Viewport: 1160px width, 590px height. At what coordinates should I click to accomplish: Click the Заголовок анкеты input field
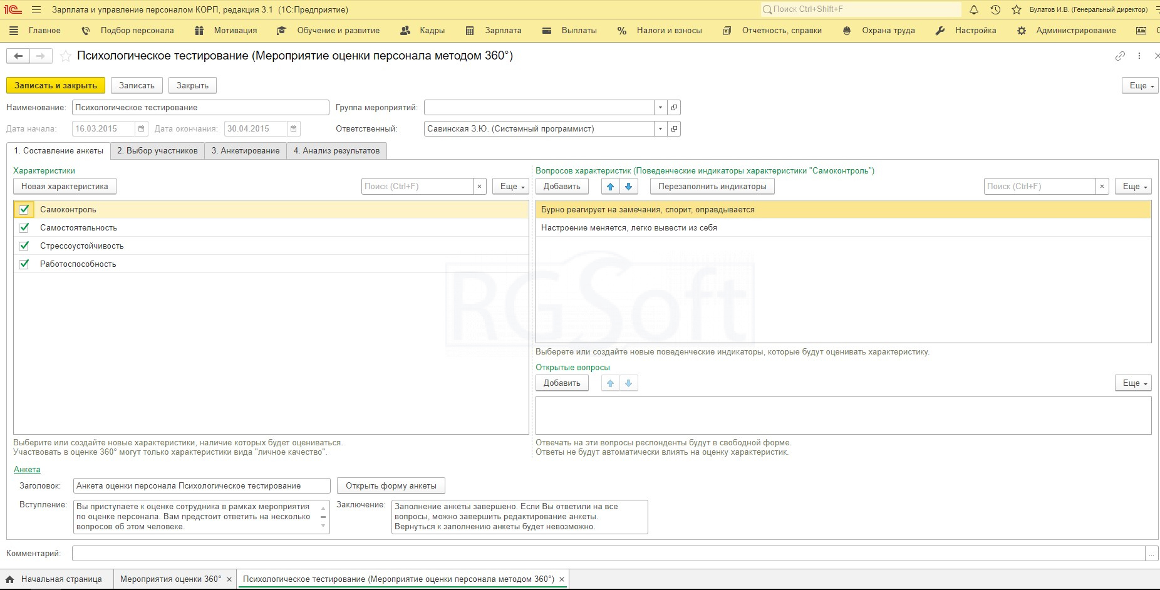202,486
